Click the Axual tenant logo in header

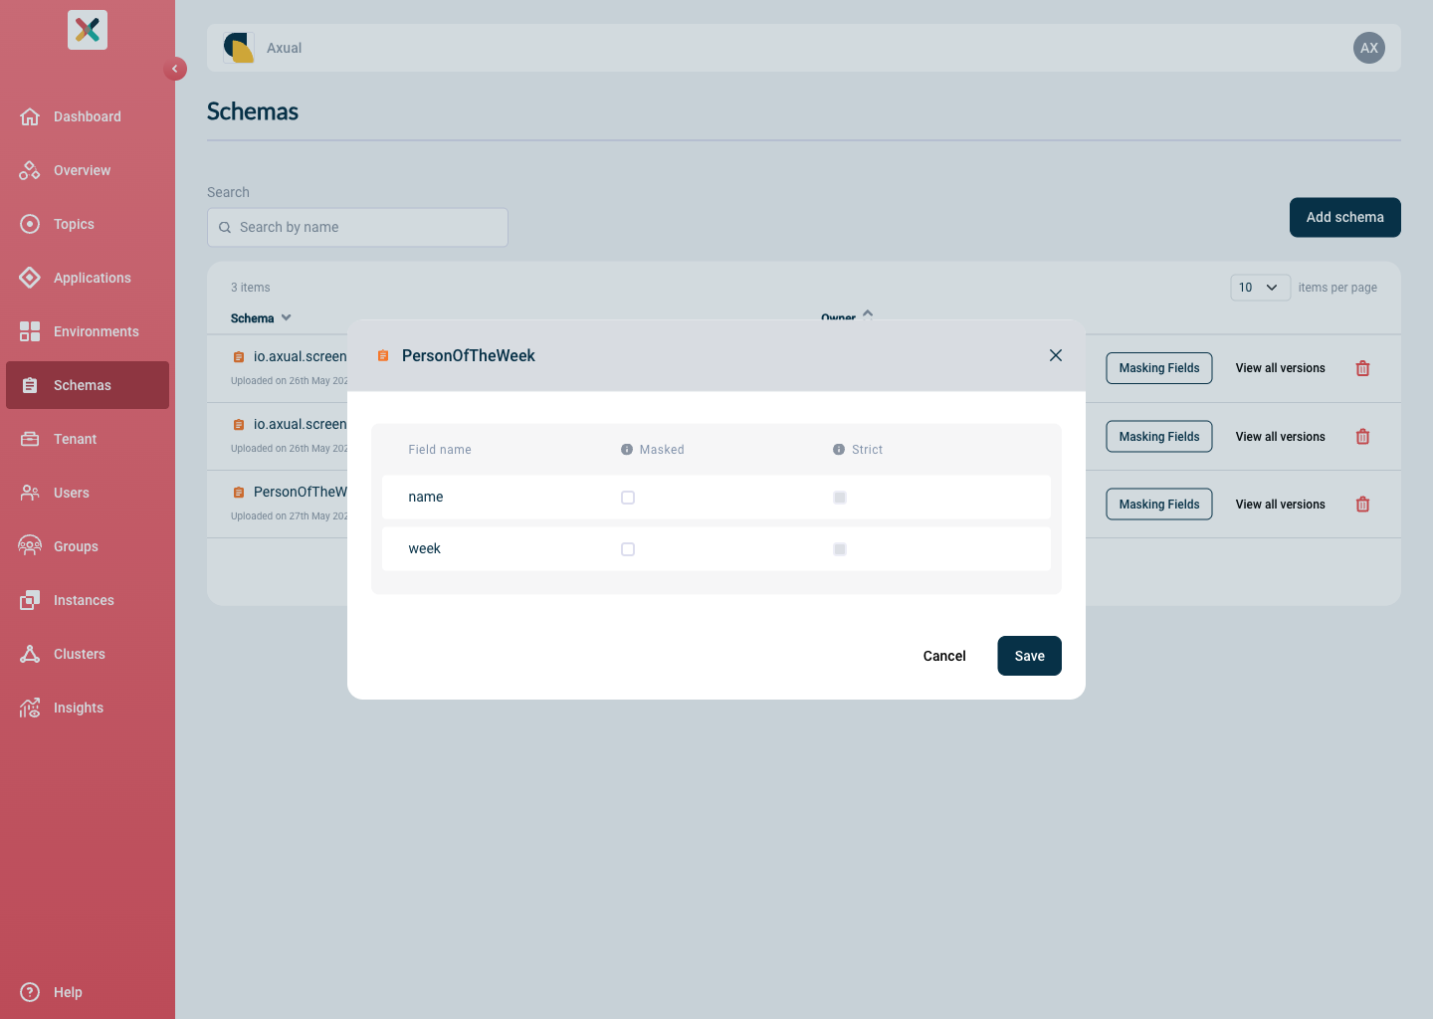coord(239,48)
